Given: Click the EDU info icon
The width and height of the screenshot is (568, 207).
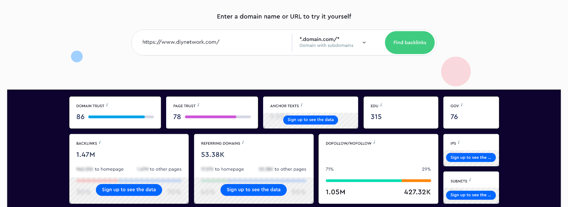Looking at the screenshot, I should [381, 105].
